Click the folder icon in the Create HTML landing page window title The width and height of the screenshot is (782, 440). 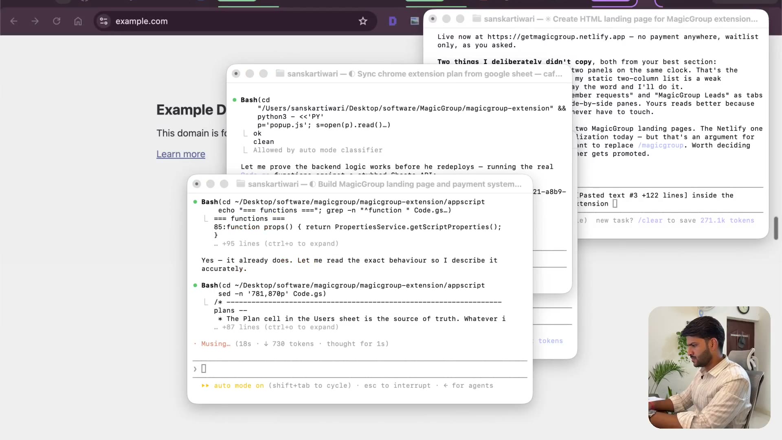[477, 18]
